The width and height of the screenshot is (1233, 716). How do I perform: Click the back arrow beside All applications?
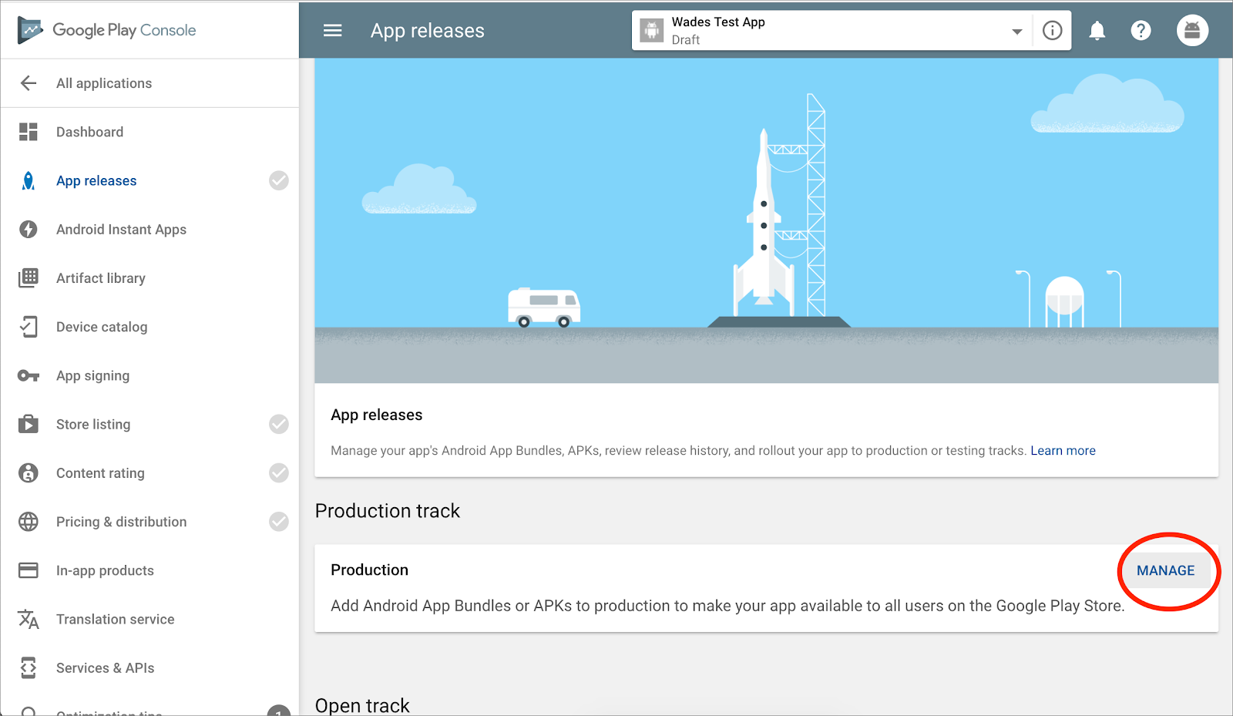[29, 83]
